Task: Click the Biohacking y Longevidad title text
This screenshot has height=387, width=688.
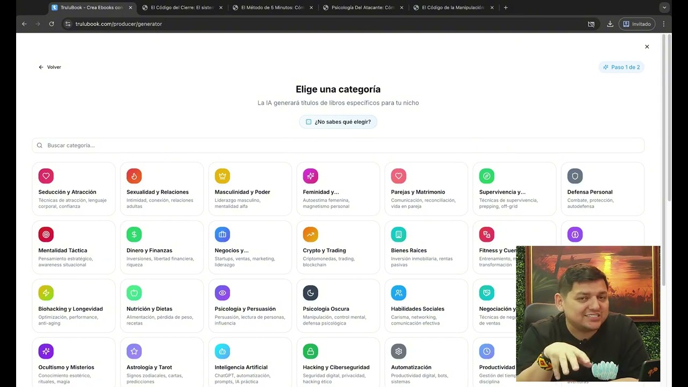Action: click(70, 309)
